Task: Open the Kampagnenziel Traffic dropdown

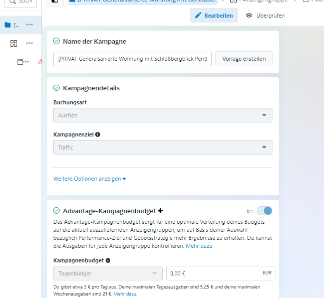Action: pyautogui.click(x=163, y=147)
